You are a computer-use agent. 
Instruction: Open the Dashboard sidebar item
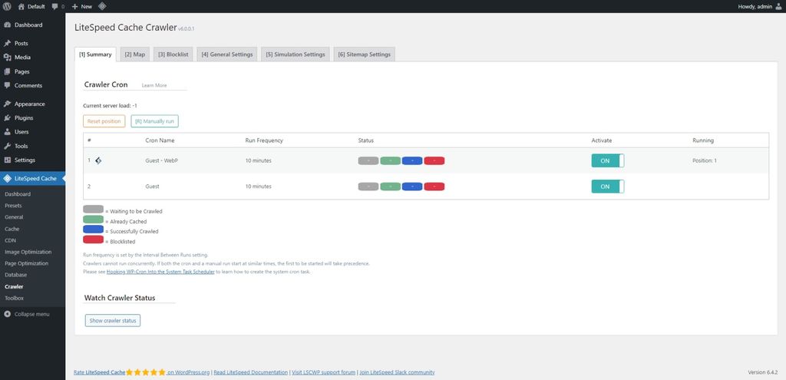click(32, 25)
